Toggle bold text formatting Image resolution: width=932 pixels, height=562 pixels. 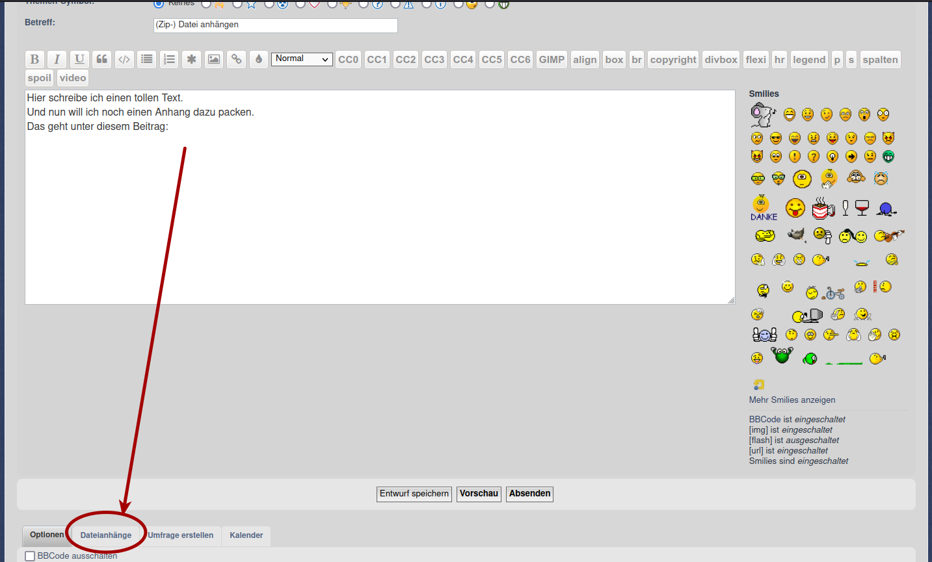34,59
